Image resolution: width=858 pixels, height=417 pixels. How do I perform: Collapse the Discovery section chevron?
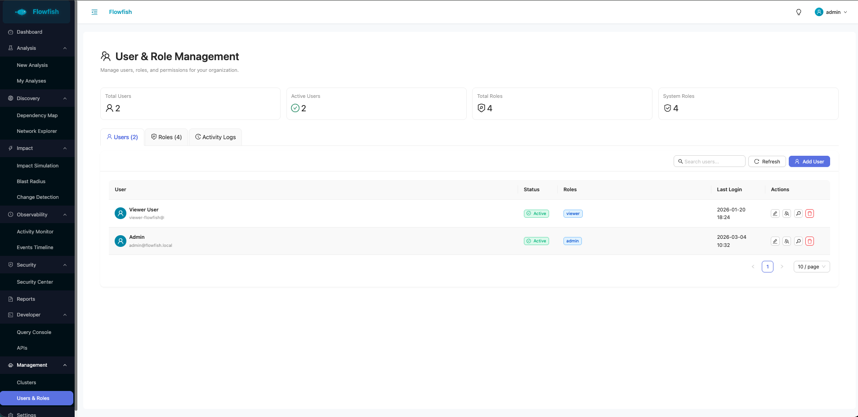pos(65,98)
